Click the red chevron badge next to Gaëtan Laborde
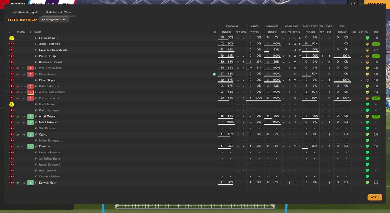 30,98
